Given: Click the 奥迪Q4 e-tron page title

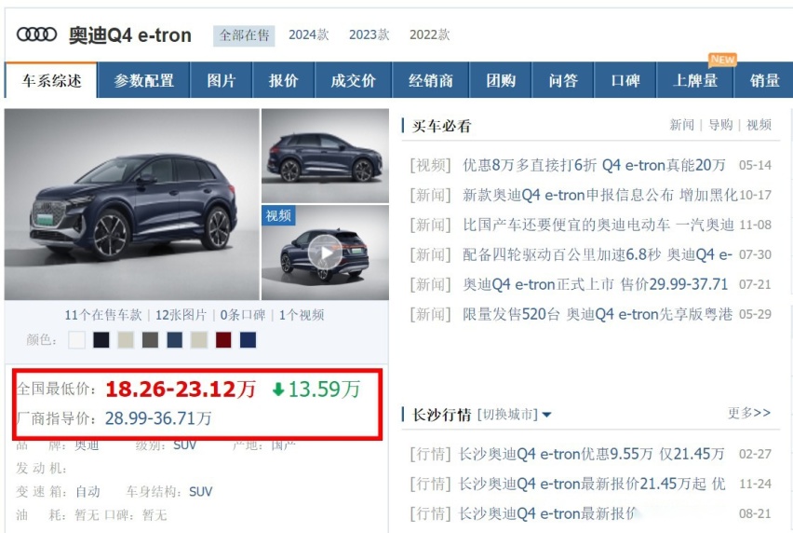Looking at the screenshot, I should click(x=130, y=35).
